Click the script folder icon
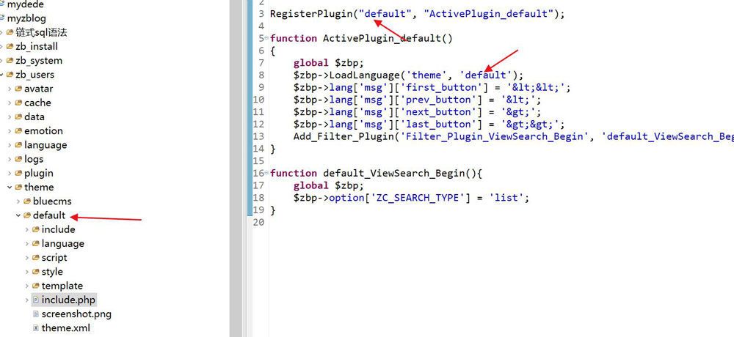The image size is (734, 337). [35, 258]
